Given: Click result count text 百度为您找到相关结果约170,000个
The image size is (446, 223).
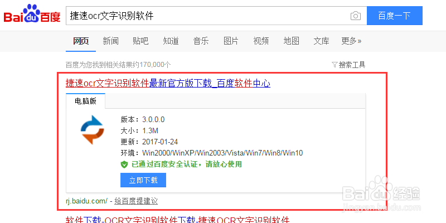Looking at the screenshot, I should tap(118, 65).
